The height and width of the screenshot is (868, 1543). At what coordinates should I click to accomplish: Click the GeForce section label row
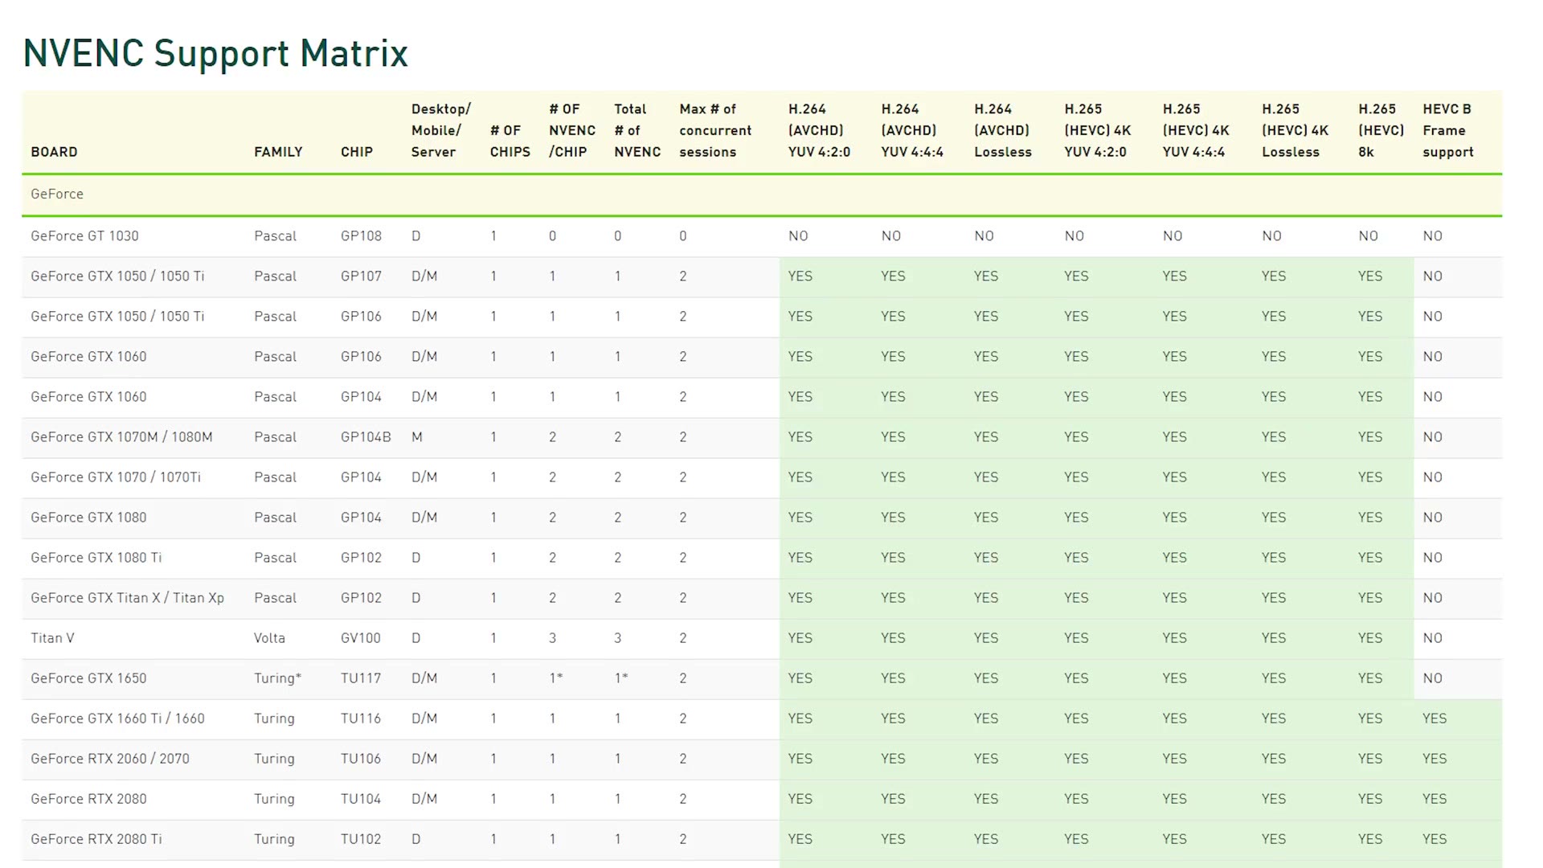pos(762,194)
